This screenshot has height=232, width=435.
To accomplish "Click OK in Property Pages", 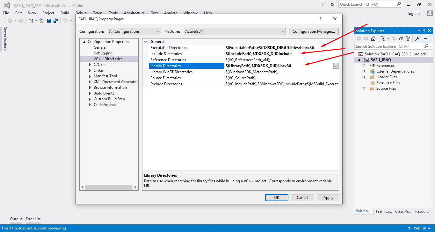I will pos(277,198).
